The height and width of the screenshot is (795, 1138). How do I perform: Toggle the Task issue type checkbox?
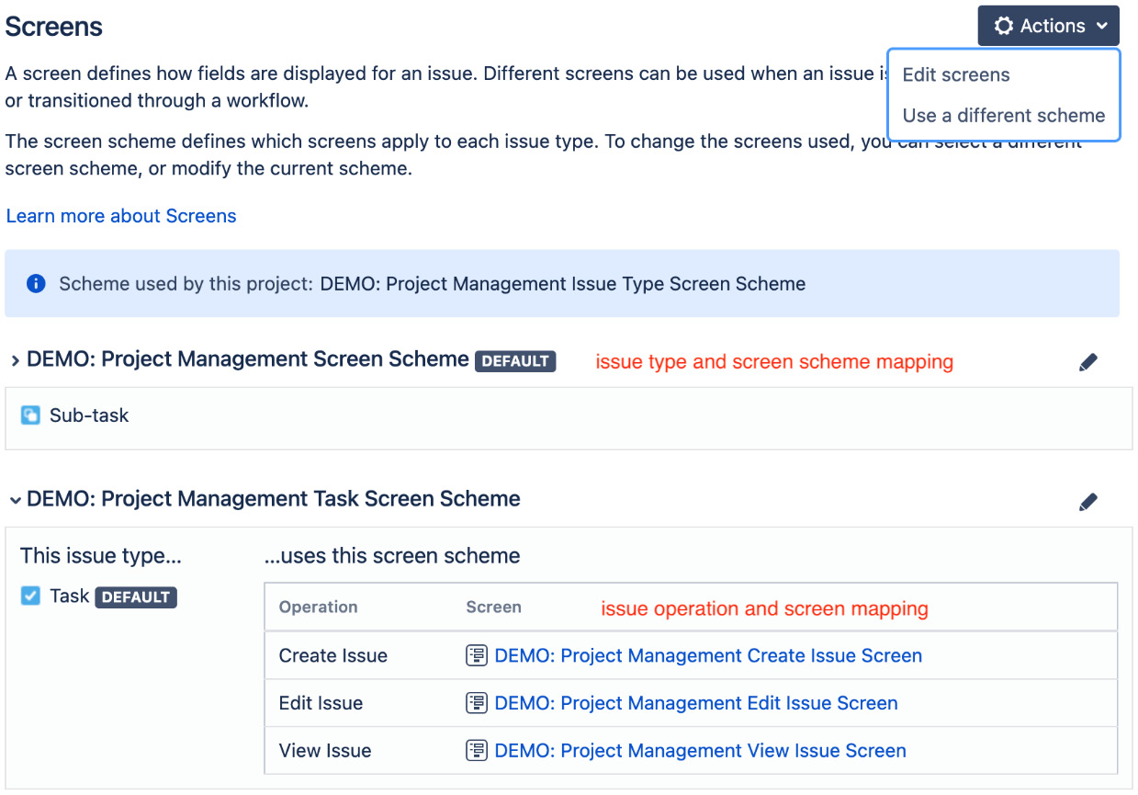(29, 596)
